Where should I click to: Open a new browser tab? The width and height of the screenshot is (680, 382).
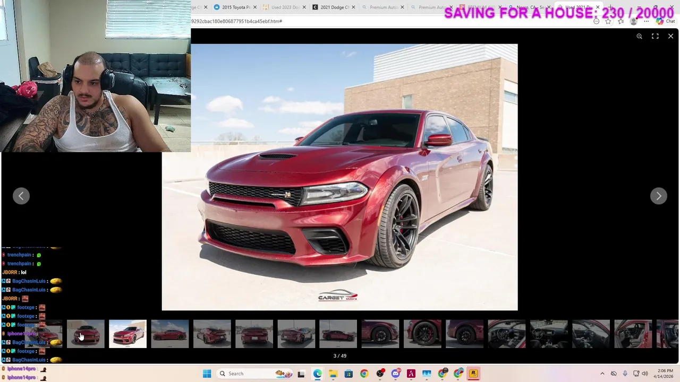(610, 7)
